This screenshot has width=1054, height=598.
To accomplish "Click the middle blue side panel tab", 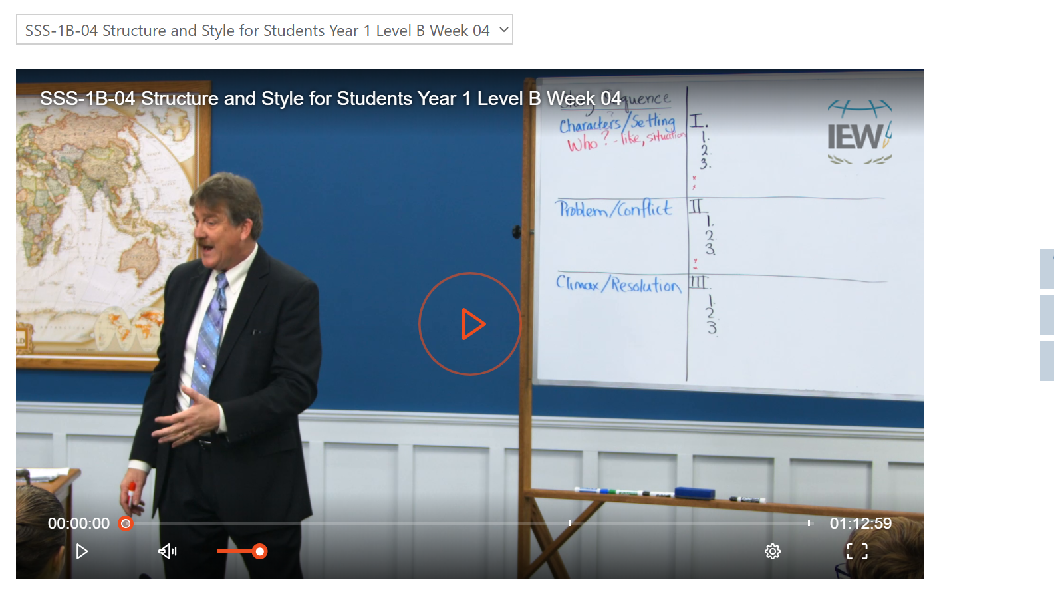I will coord(1047,315).
